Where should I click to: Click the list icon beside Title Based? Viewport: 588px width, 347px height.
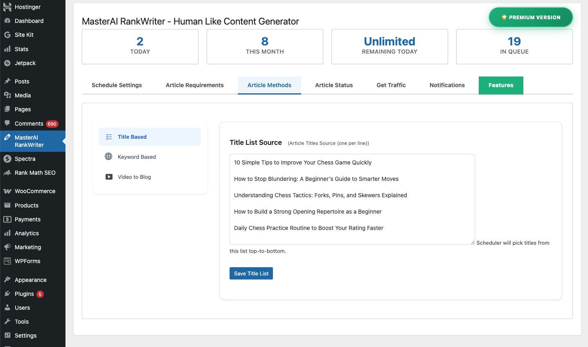[109, 137]
